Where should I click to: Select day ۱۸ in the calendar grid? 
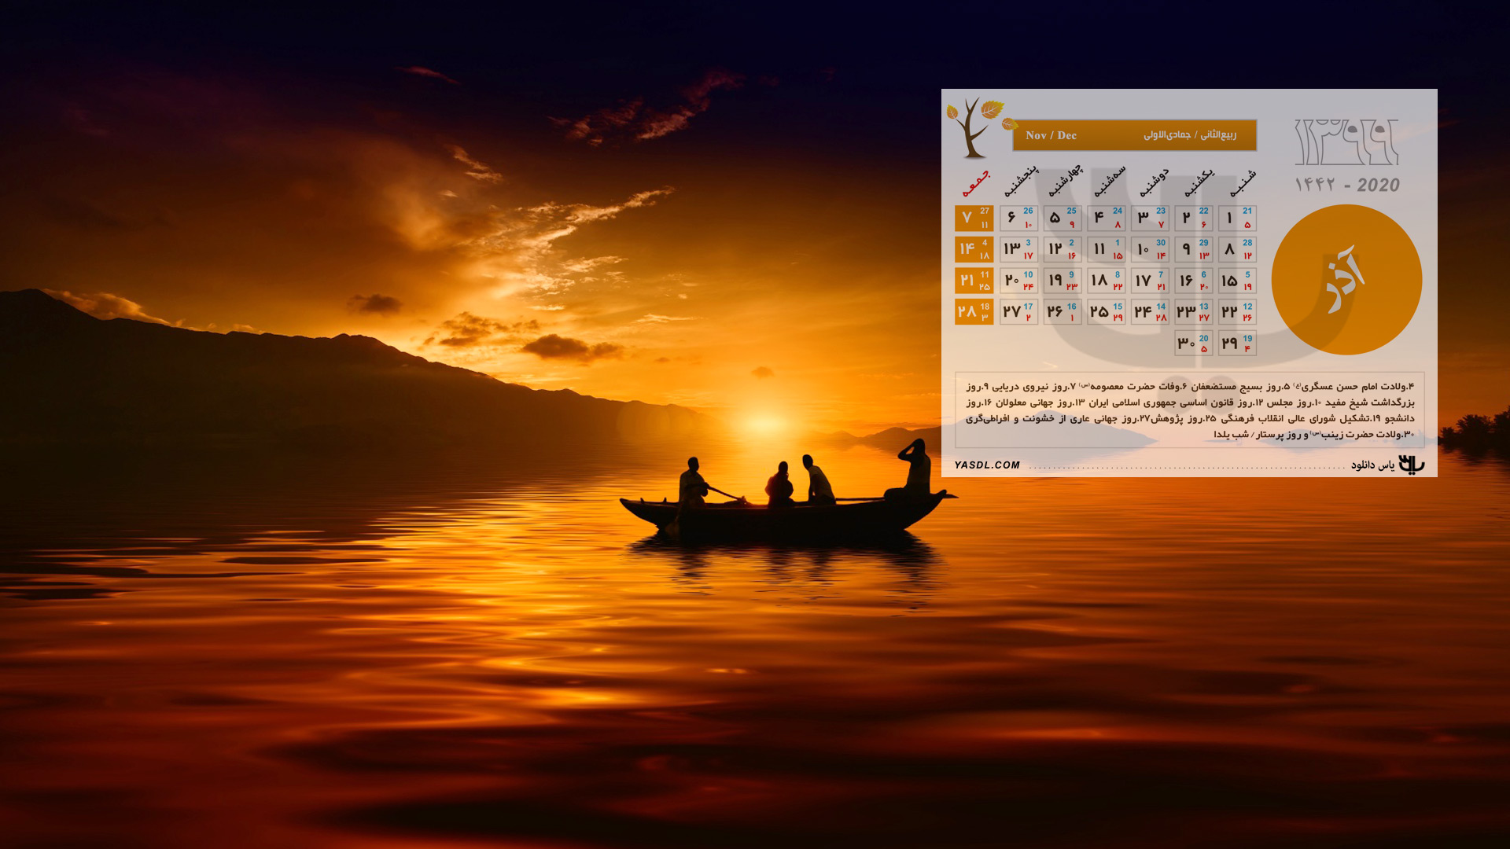1107,281
